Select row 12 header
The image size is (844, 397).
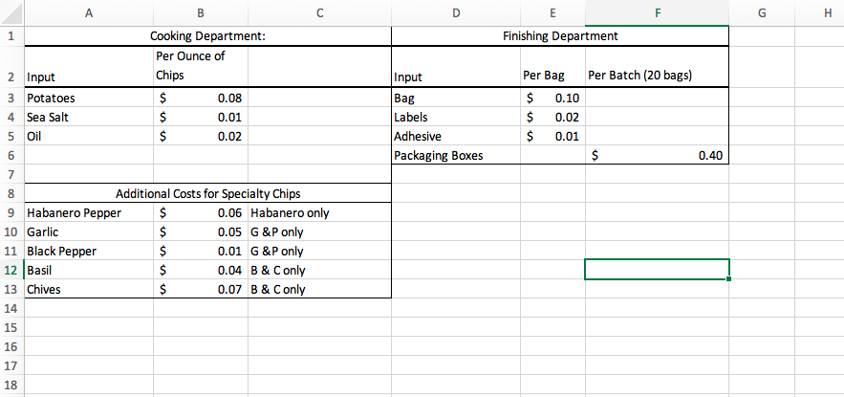11,270
